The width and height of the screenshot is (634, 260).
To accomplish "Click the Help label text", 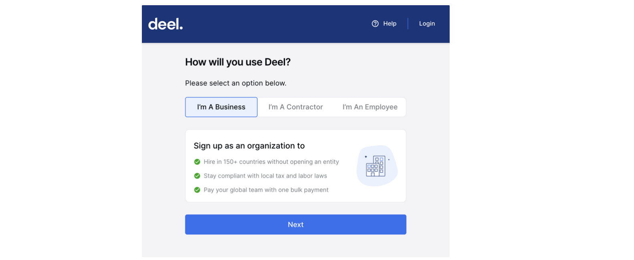I will point(390,24).
